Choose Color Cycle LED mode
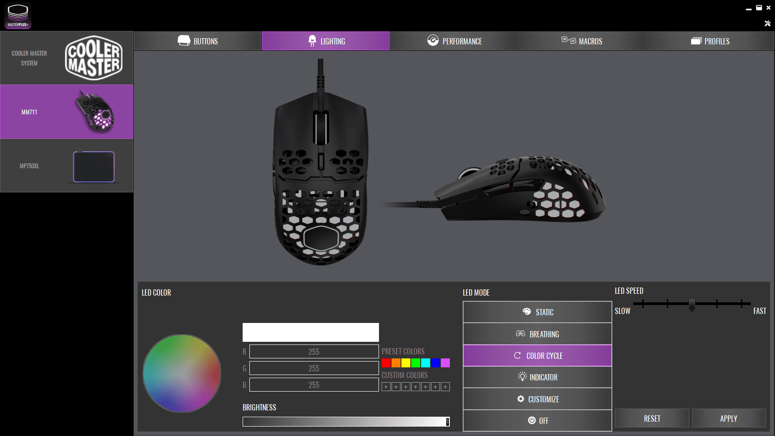 [x=537, y=355]
